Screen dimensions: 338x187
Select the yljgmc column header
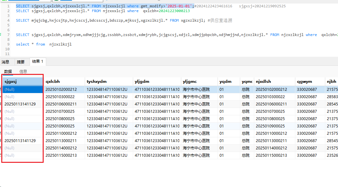(x=199, y=82)
